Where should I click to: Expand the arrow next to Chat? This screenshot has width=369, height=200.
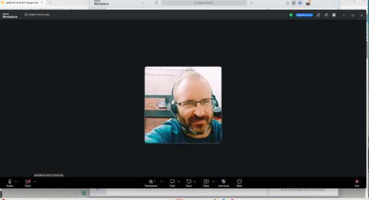[179, 181]
